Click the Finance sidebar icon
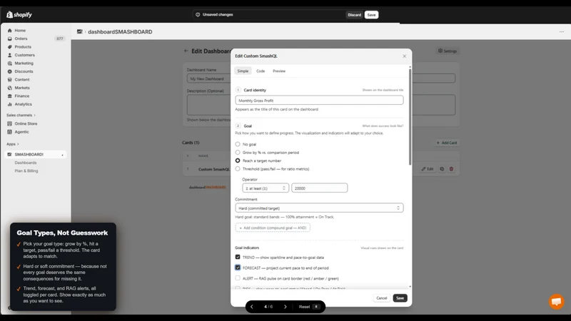Image resolution: width=571 pixels, height=321 pixels. click(10, 96)
